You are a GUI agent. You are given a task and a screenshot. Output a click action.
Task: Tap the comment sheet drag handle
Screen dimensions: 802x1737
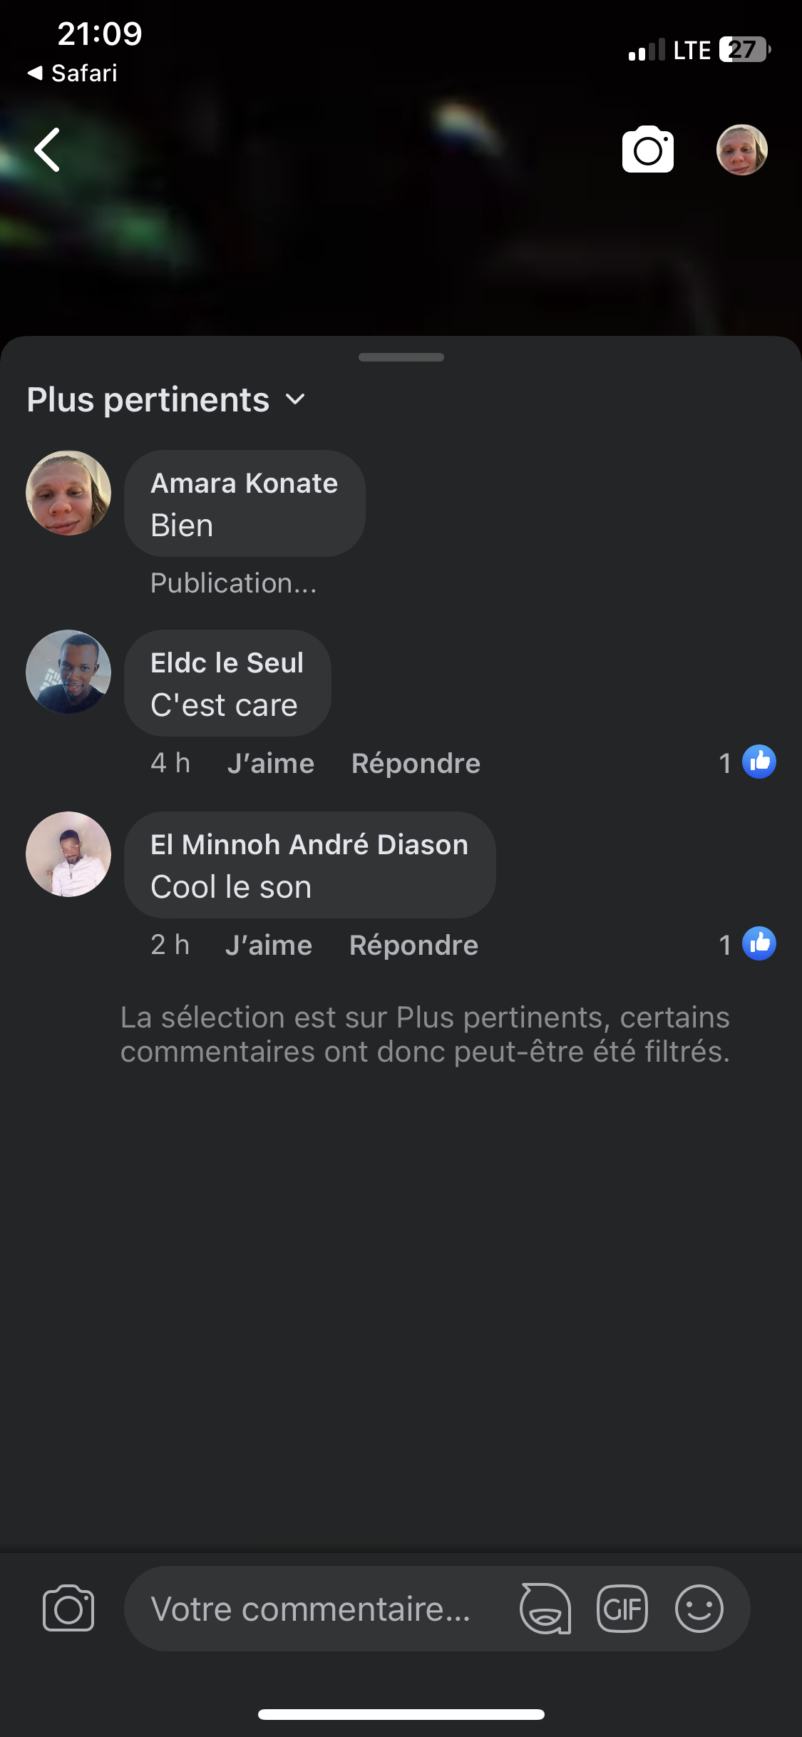401,357
